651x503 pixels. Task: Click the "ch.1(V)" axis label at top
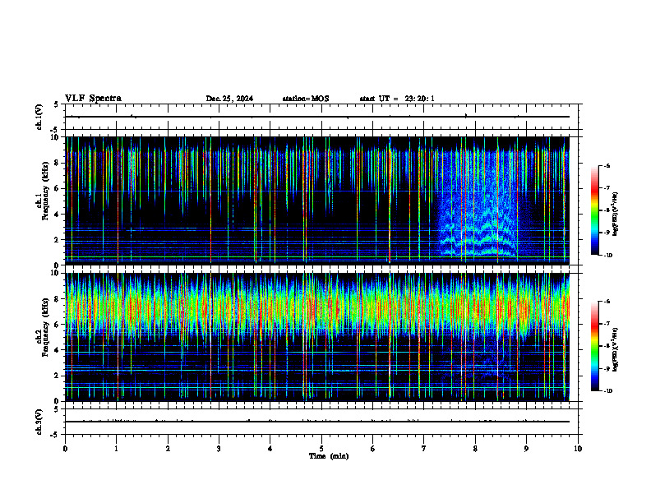[39, 117]
